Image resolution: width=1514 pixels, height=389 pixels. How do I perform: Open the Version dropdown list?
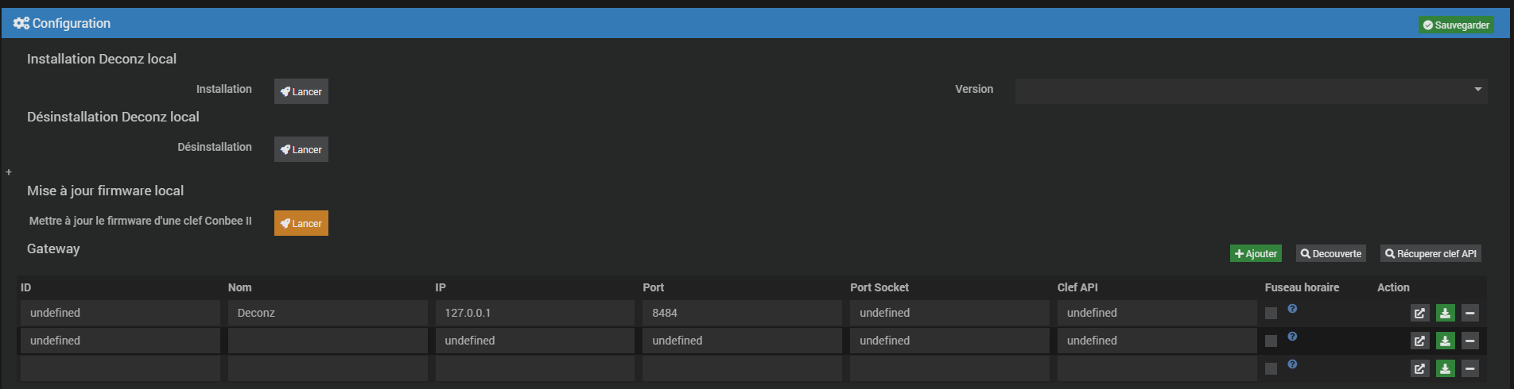[1251, 90]
